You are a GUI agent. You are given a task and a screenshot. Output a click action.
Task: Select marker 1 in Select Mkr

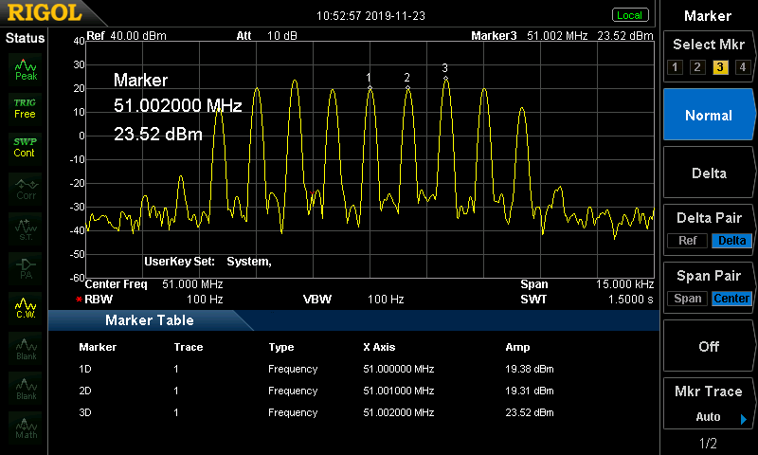pyautogui.click(x=674, y=66)
